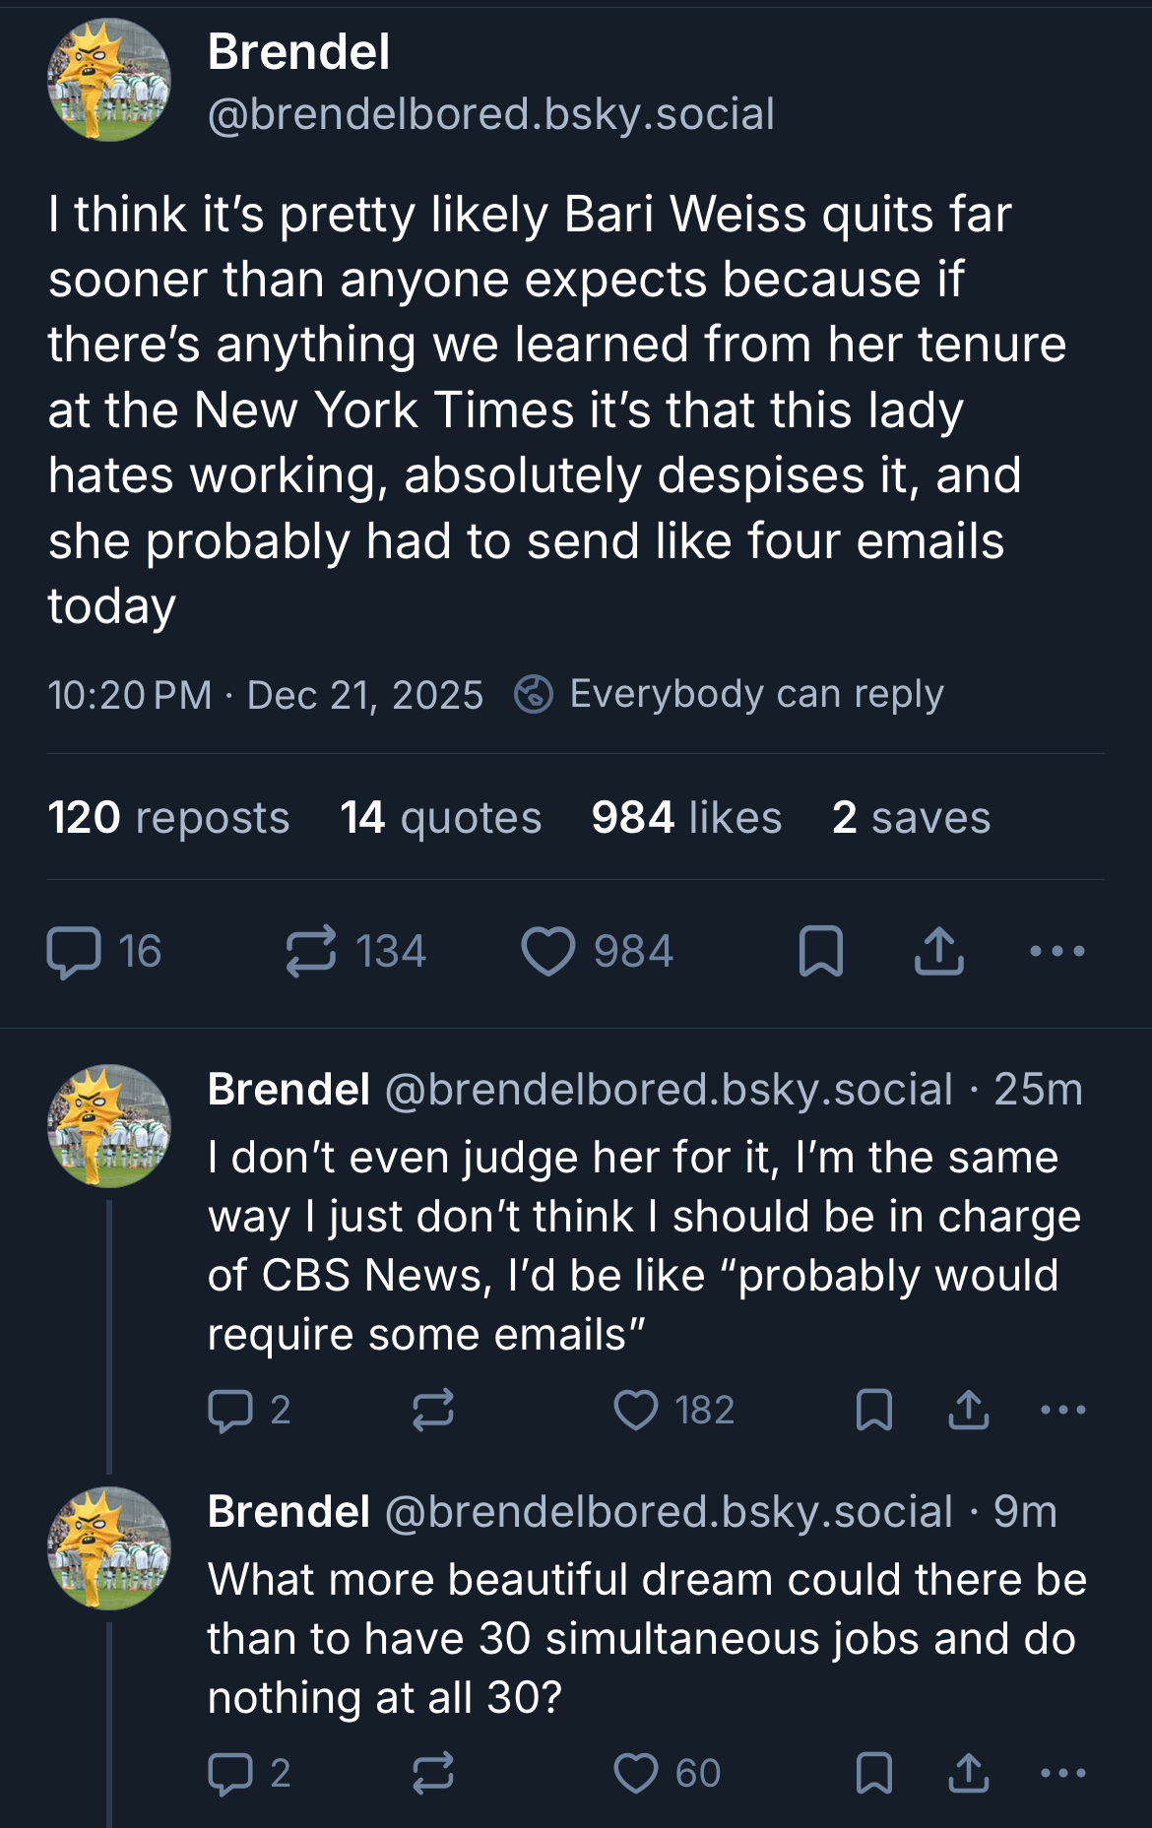Share the main post
Screen dimensions: 1152x1828
938,952
